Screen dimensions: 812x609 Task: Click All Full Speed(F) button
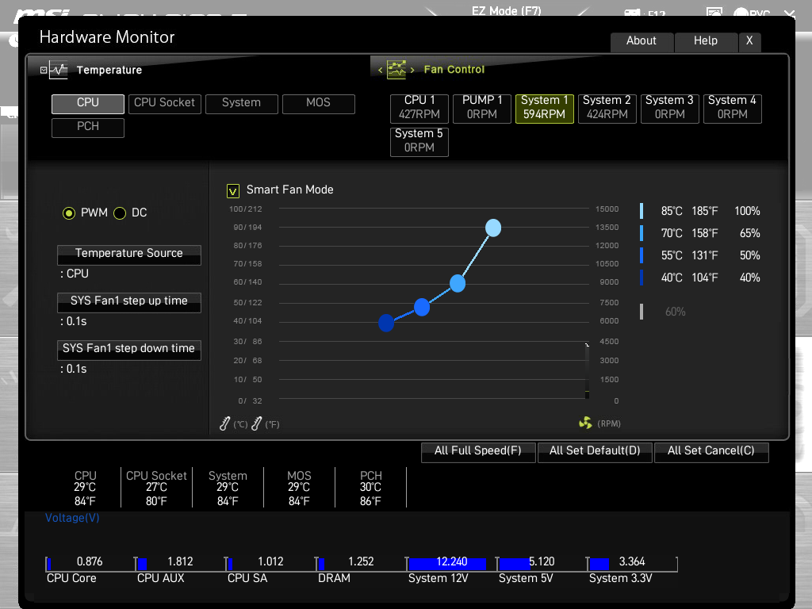pos(478,451)
